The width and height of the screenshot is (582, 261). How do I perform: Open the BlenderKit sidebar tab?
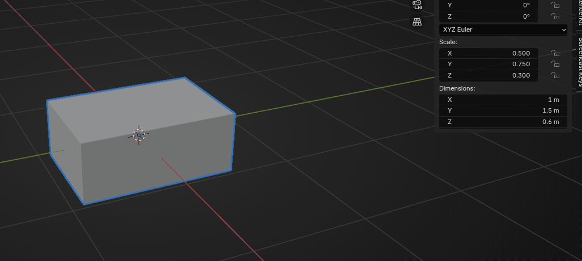579,14
